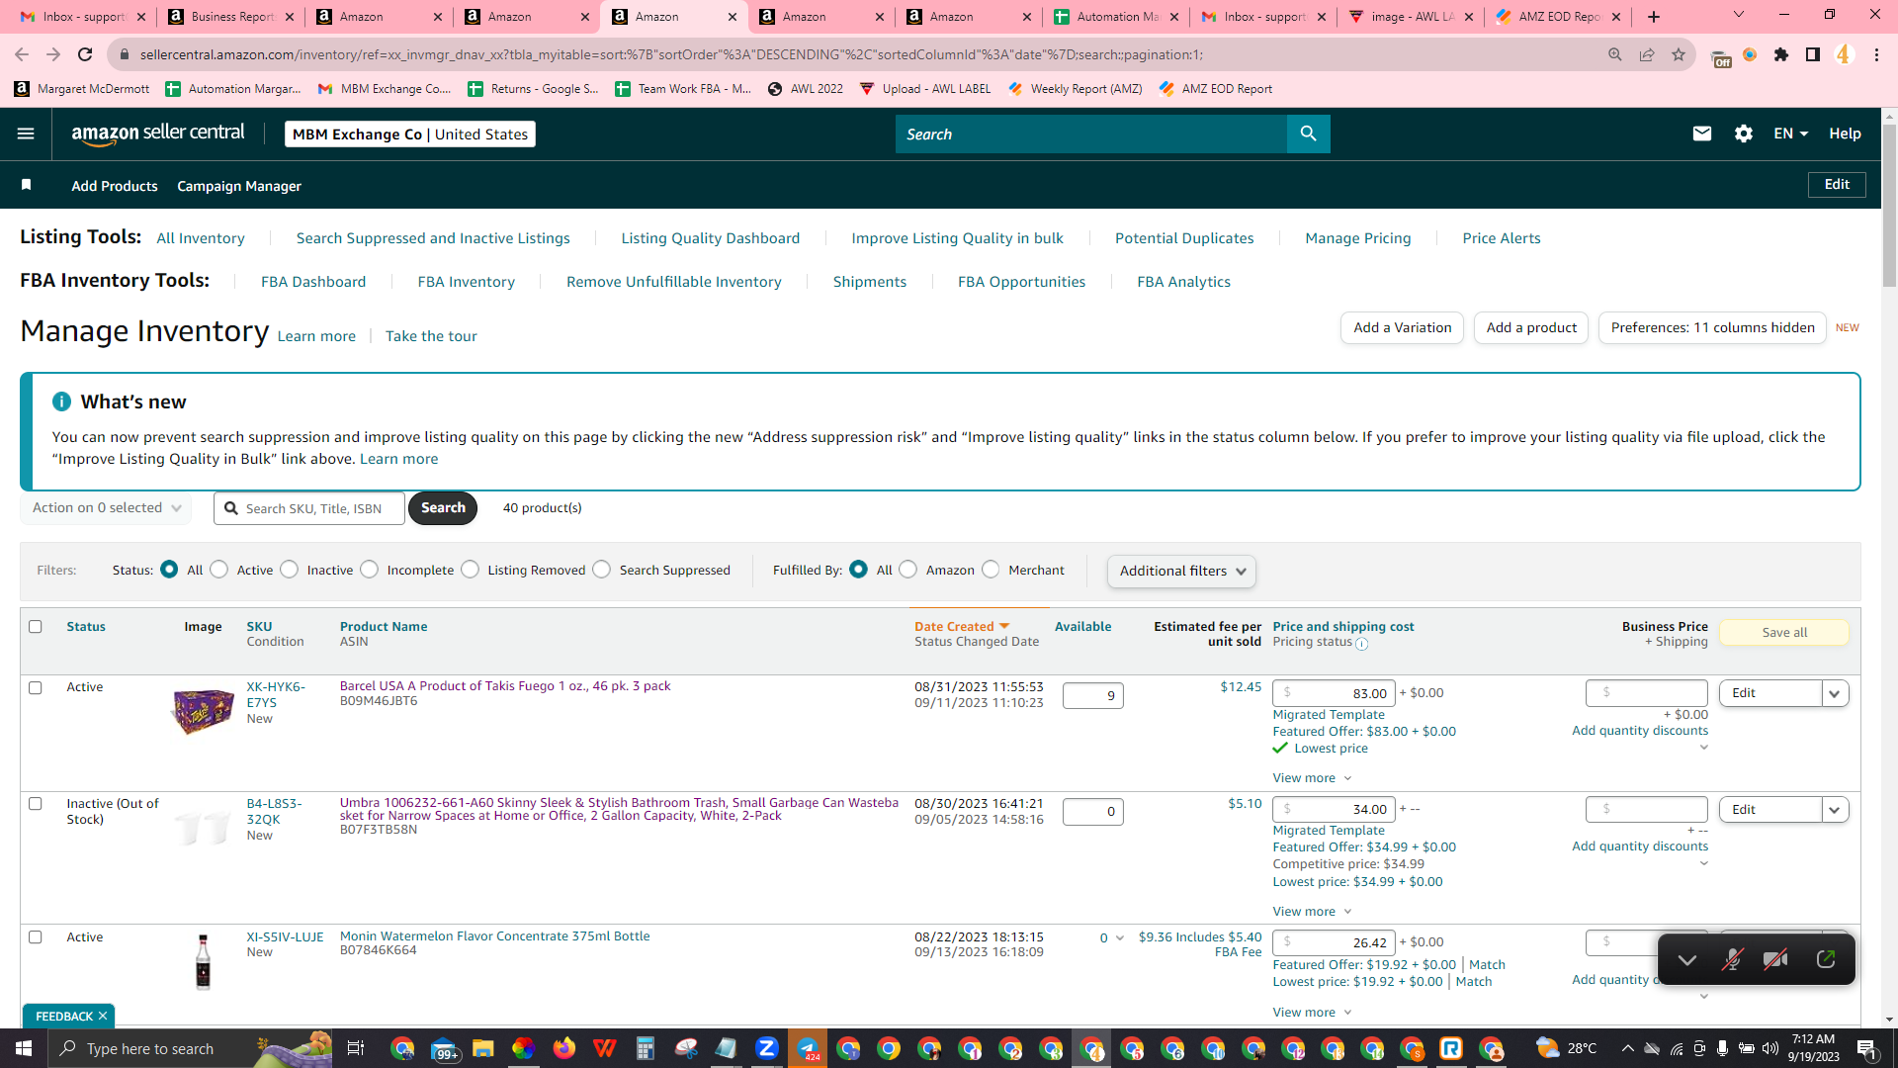Bookmark this page with the star icon
The image size is (1898, 1068).
pos(1679,54)
